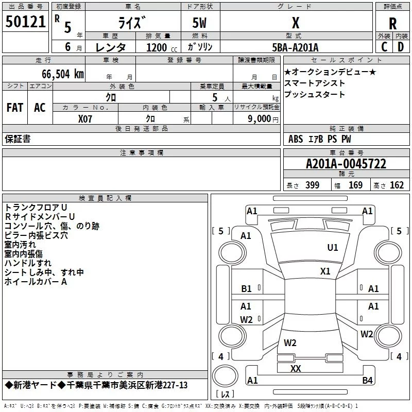Click the note シートしみ中、すれ中
412x412 pixels.
click(44, 272)
